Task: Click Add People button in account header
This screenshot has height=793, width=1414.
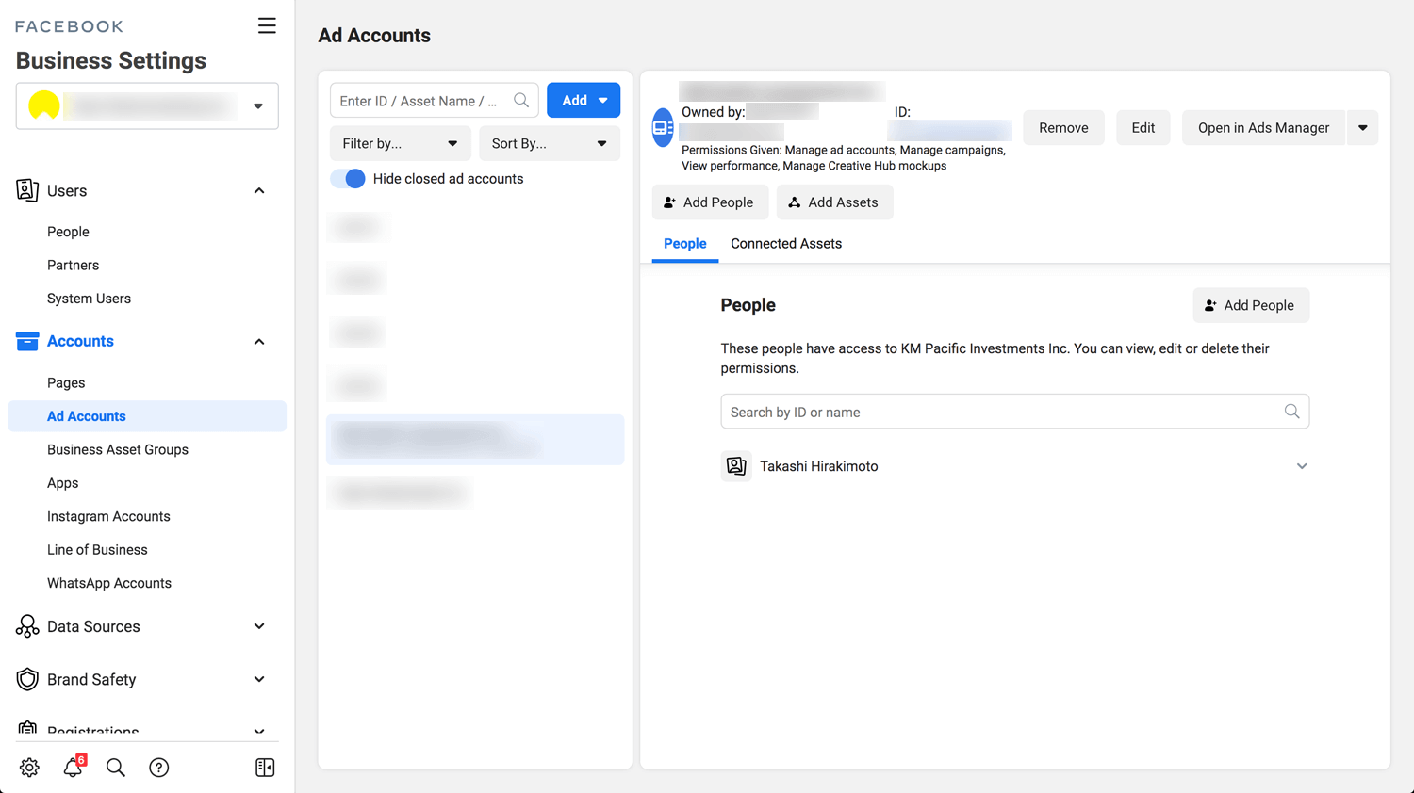Action: 710,202
